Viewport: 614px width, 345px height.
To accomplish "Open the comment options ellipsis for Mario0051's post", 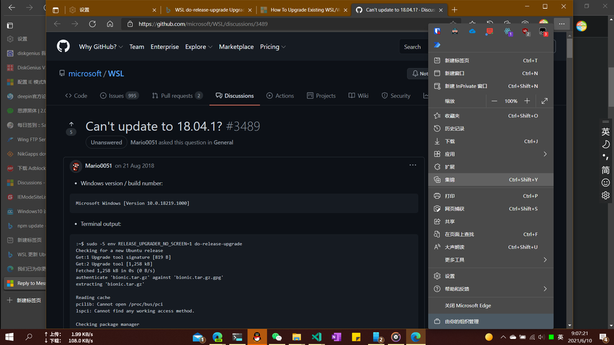I will click(413, 165).
